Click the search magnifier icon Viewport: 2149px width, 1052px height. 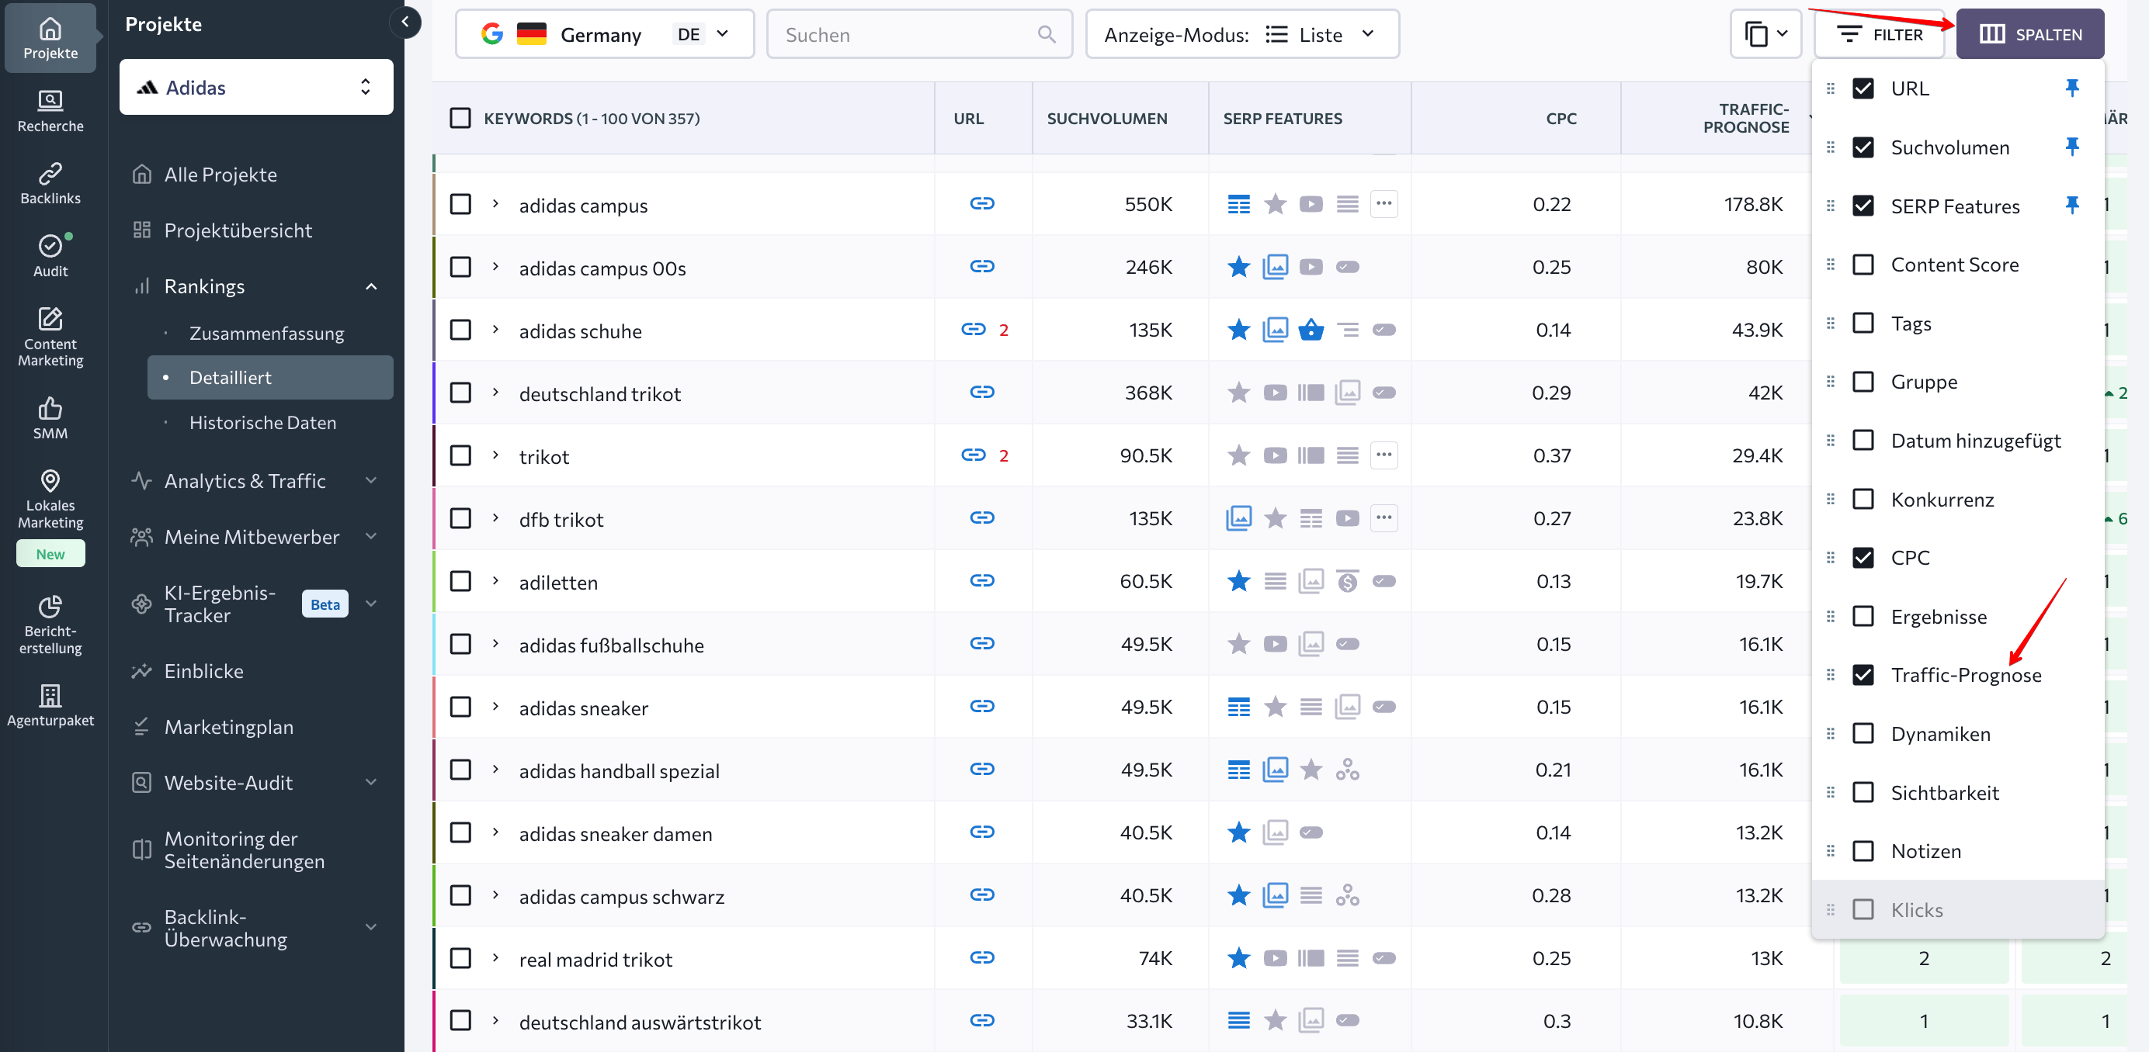pos(1046,34)
